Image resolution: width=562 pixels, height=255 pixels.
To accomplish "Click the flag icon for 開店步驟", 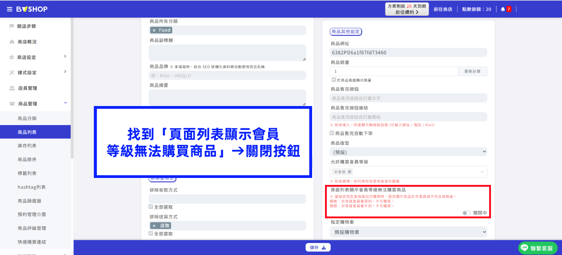I will click(x=12, y=26).
